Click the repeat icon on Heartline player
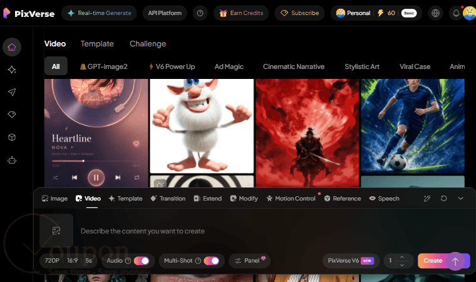Screen dimensions: 476x282 point(137,177)
